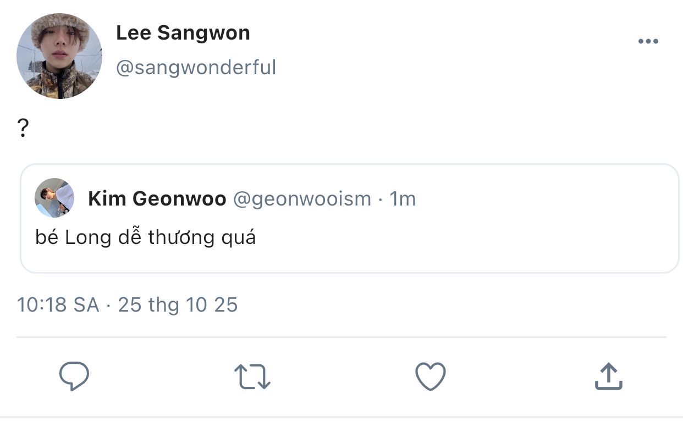Open the @geonwooism handle

point(302,199)
